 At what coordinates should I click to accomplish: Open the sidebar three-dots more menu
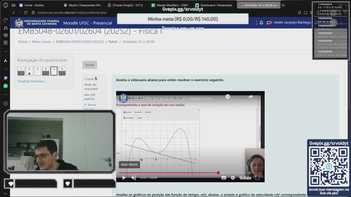[5, 193]
